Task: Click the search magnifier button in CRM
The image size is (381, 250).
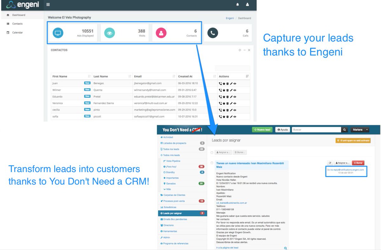Action: click(x=344, y=130)
